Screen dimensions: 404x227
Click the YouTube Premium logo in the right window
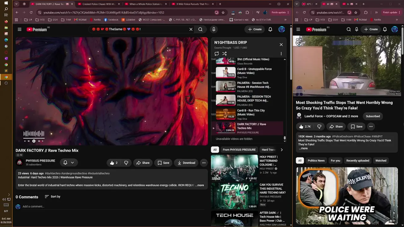coord(316,29)
